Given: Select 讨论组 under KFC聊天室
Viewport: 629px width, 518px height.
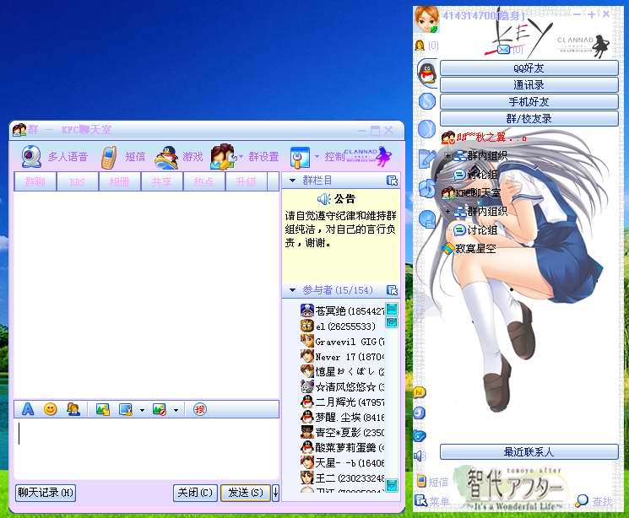Looking at the screenshot, I should click(x=476, y=230).
